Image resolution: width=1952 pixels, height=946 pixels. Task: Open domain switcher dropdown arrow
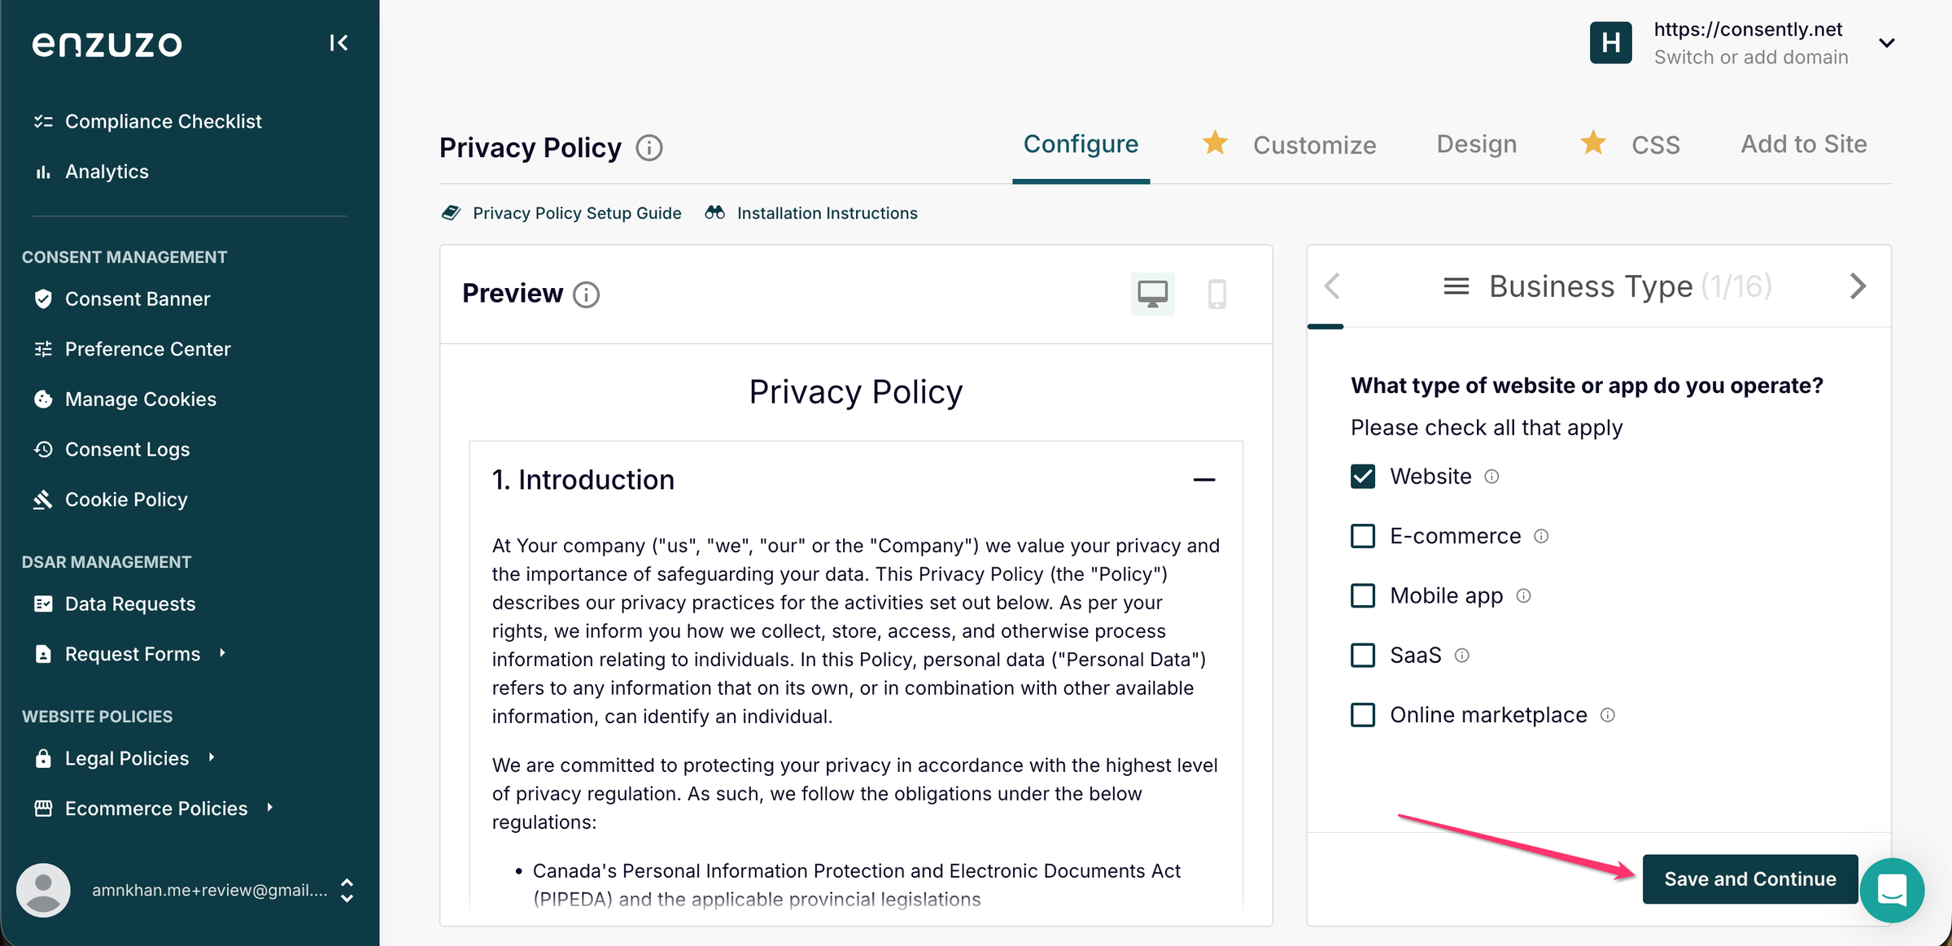pyautogui.click(x=1886, y=43)
